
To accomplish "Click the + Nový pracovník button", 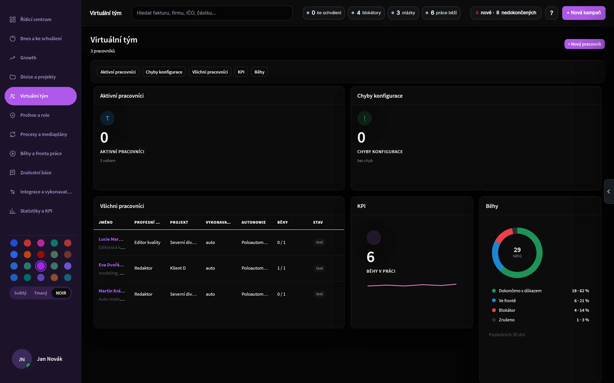I will pos(584,44).
